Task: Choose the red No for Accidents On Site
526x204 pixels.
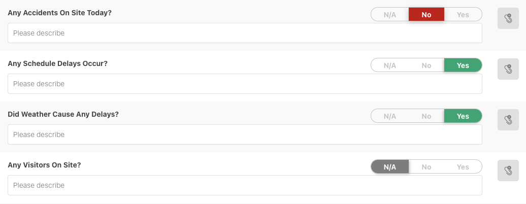Action: point(426,15)
